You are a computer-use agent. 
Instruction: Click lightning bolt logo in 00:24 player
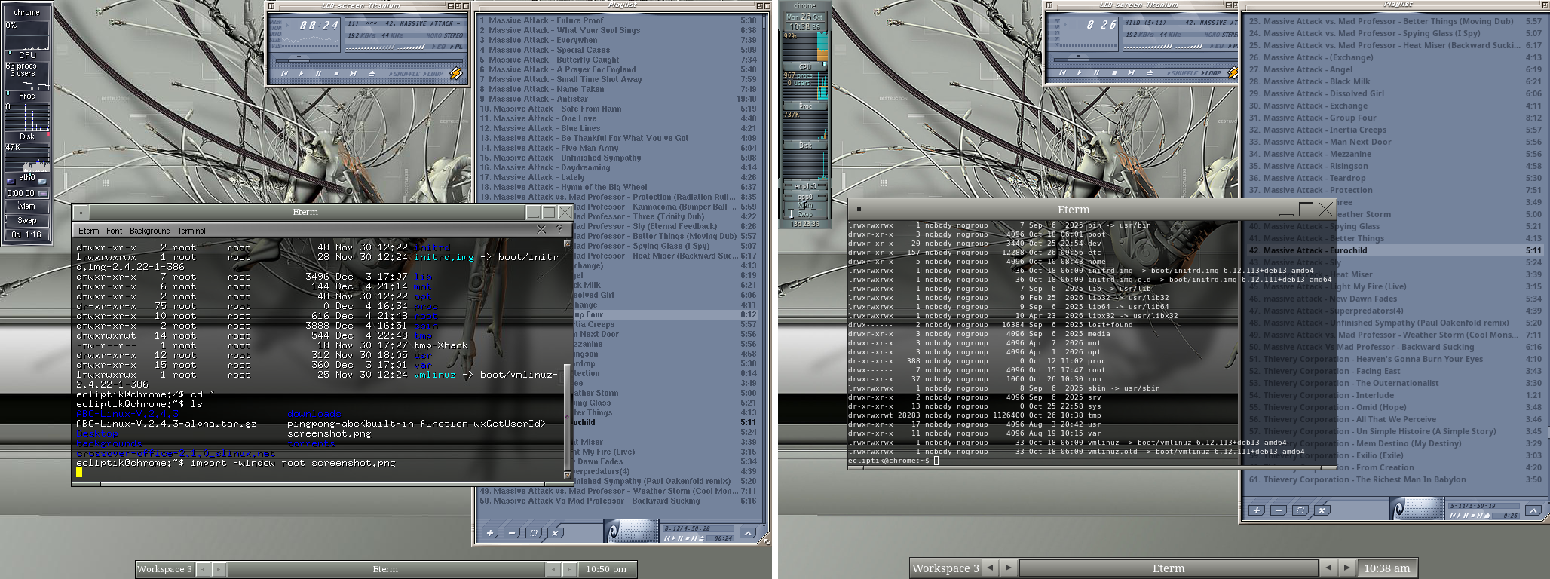tap(456, 73)
